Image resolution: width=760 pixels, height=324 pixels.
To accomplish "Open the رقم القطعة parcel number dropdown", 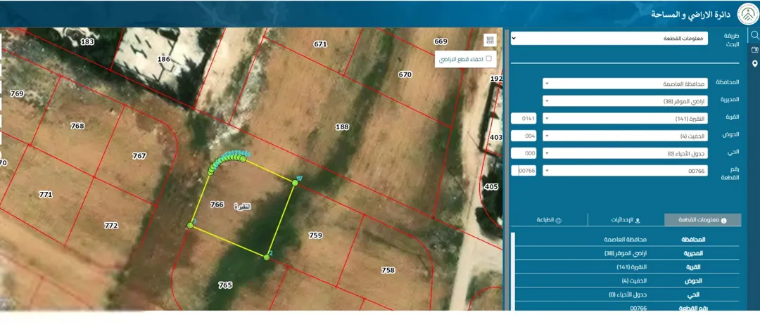I will click(626, 171).
